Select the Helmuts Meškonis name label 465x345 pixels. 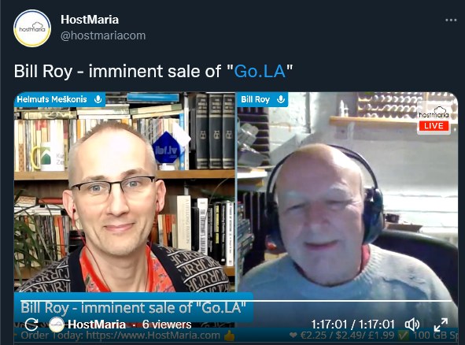(52, 99)
